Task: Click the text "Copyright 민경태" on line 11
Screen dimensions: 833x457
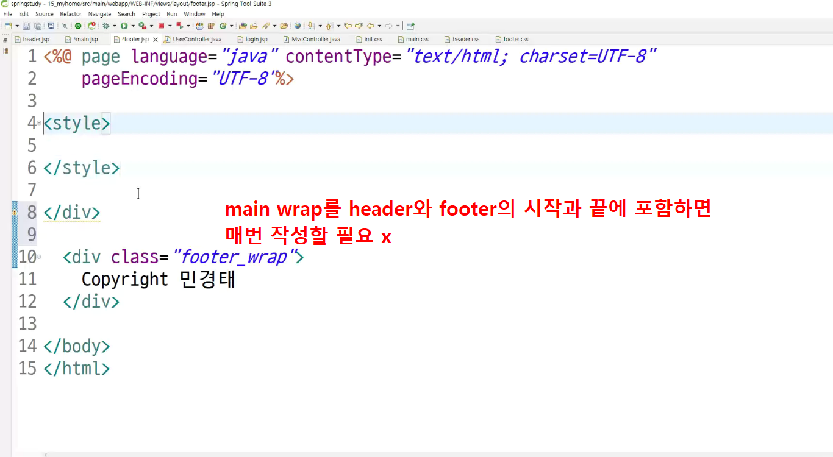Action: [x=159, y=279]
